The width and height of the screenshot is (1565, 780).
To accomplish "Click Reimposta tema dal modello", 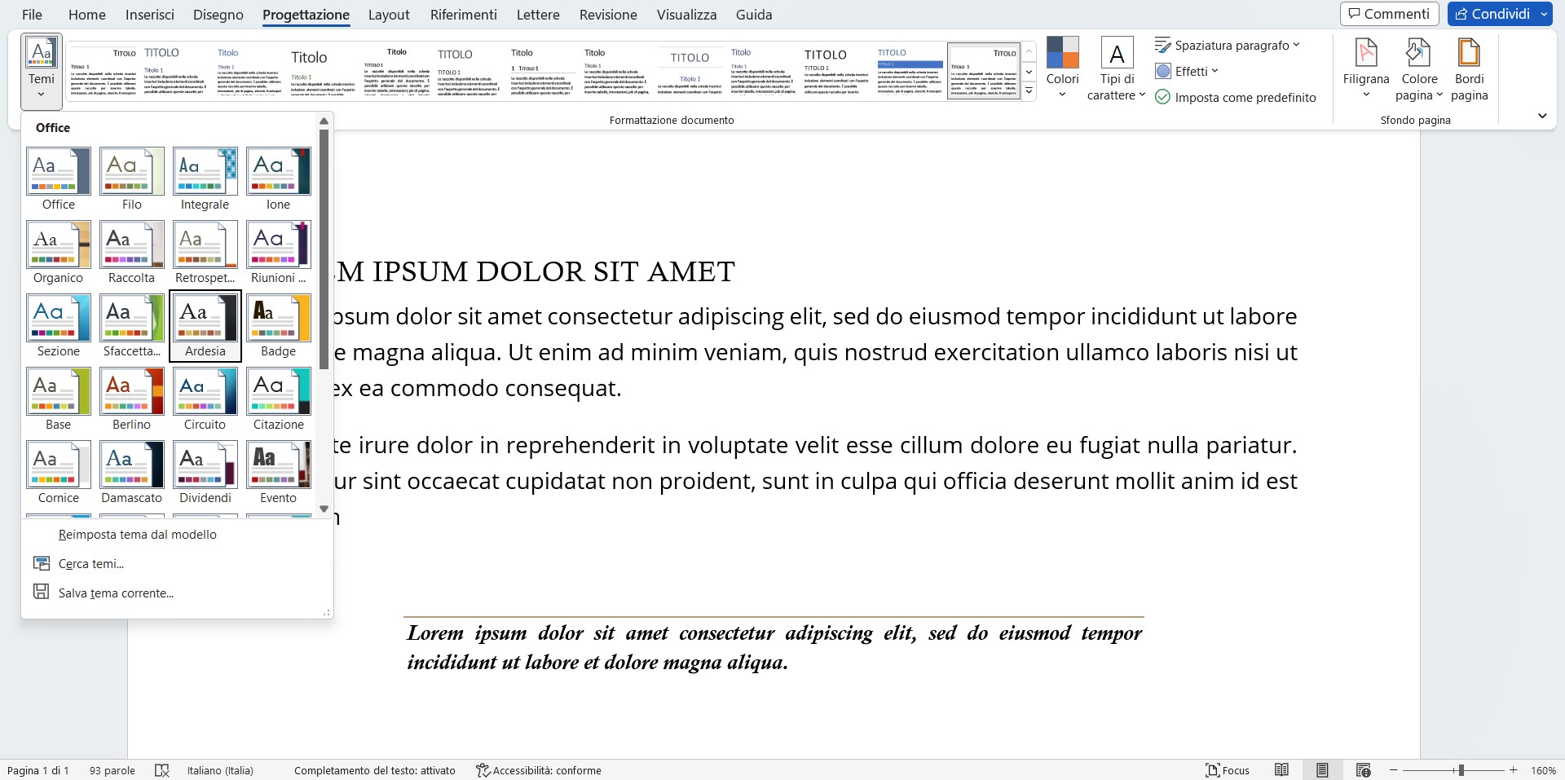I will [x=136, y=535].
